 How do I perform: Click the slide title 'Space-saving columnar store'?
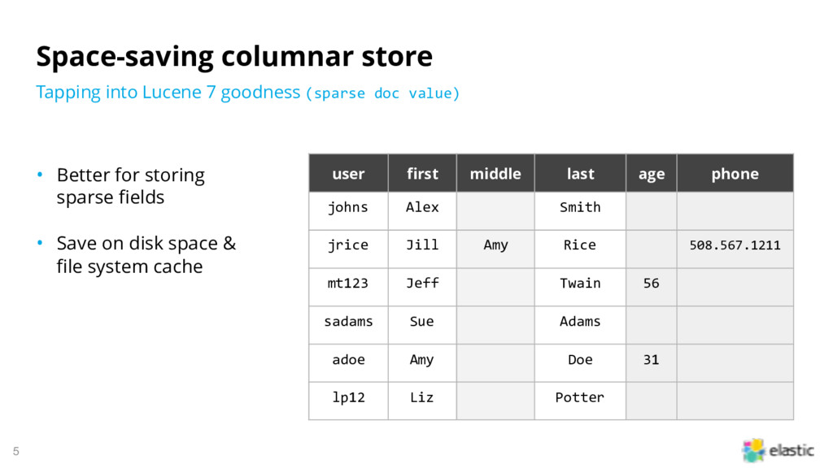click(234, 56)
